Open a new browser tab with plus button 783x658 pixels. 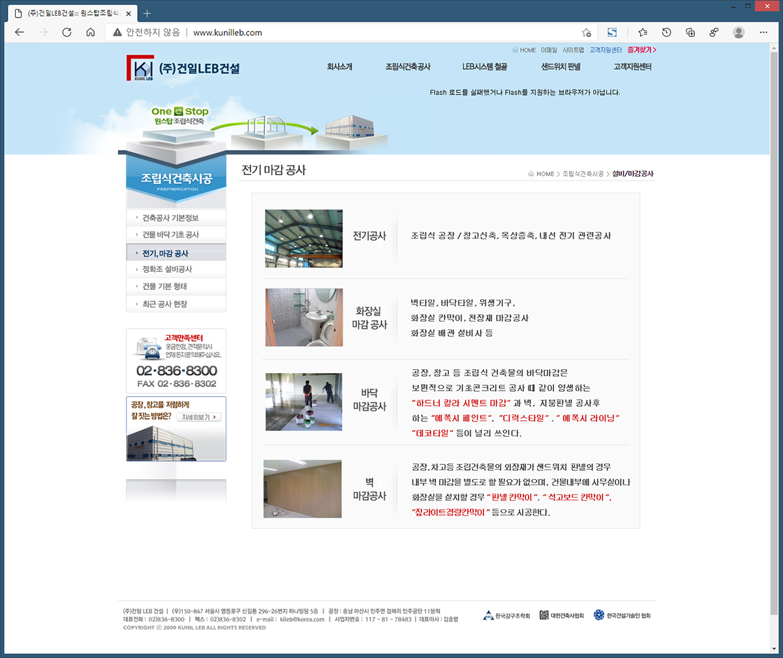pos(147,13)
